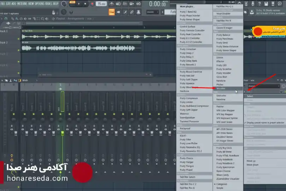This screenshot has width=286, height=191.
Task: Mute playlist Track 1 with its green dot
Action: point(18,39)
